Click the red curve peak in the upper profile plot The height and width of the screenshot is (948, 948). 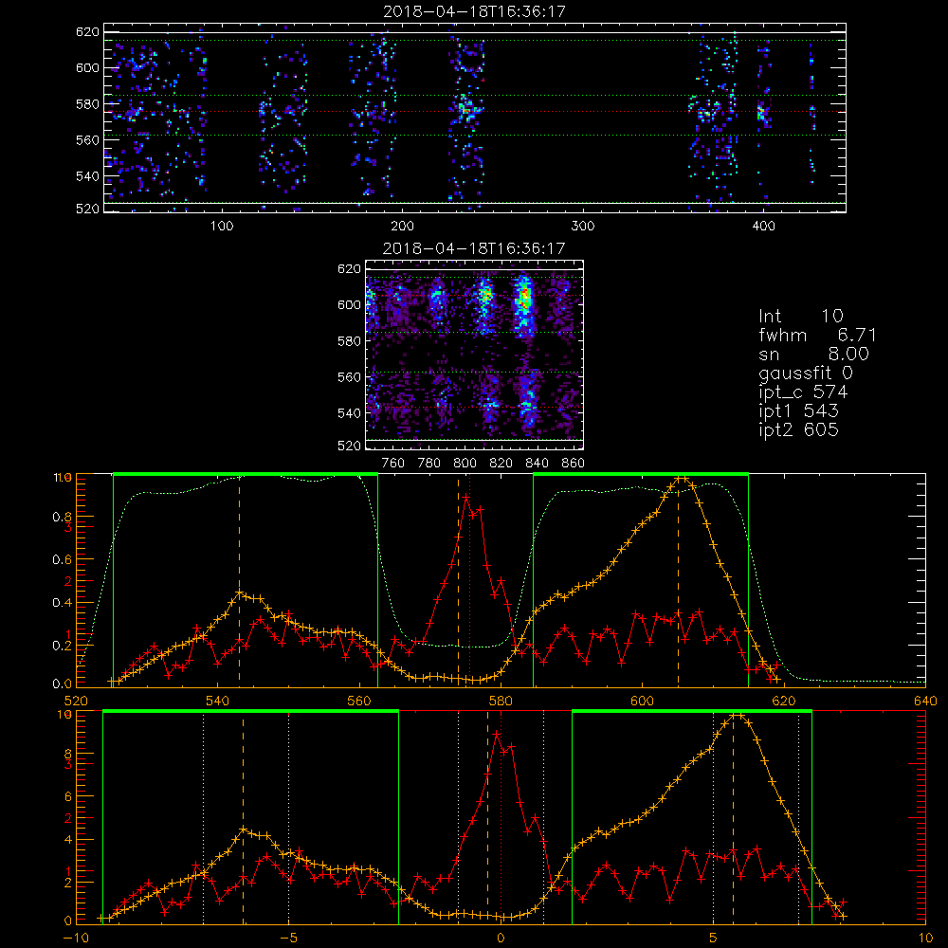pos(466,497)
